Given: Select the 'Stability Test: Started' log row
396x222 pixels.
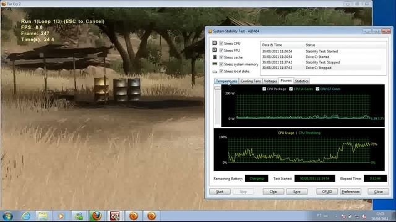Looking at the screenshot, I should click(x=321, y=51).
